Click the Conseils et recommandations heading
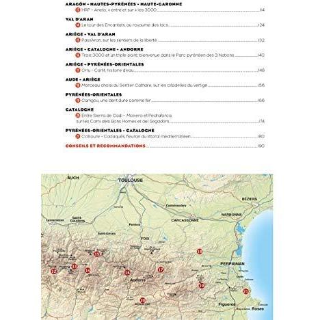 (x=105, y=146)
